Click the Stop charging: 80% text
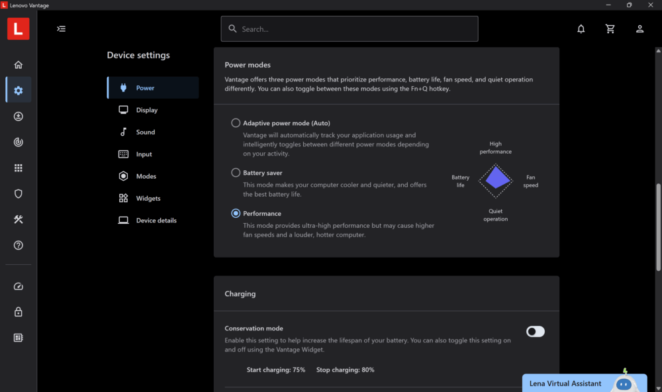Image resolution: width=662 pixels, height=392 pixels. pos(345,369)
